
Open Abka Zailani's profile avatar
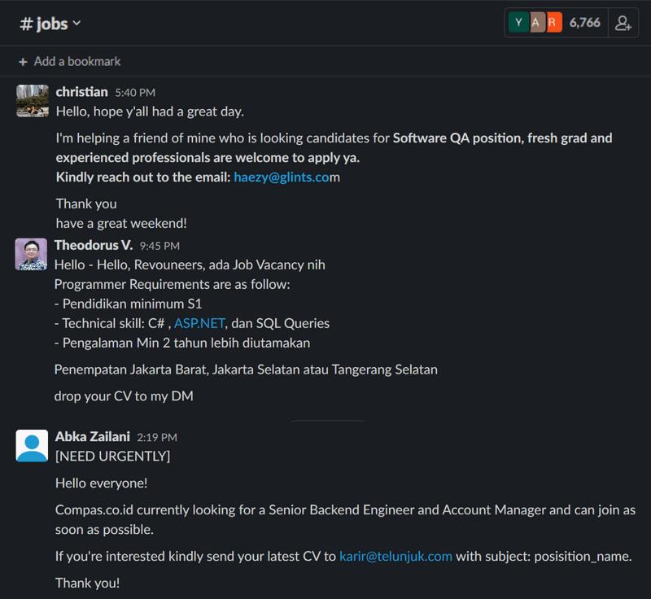(x=32, y=445)
